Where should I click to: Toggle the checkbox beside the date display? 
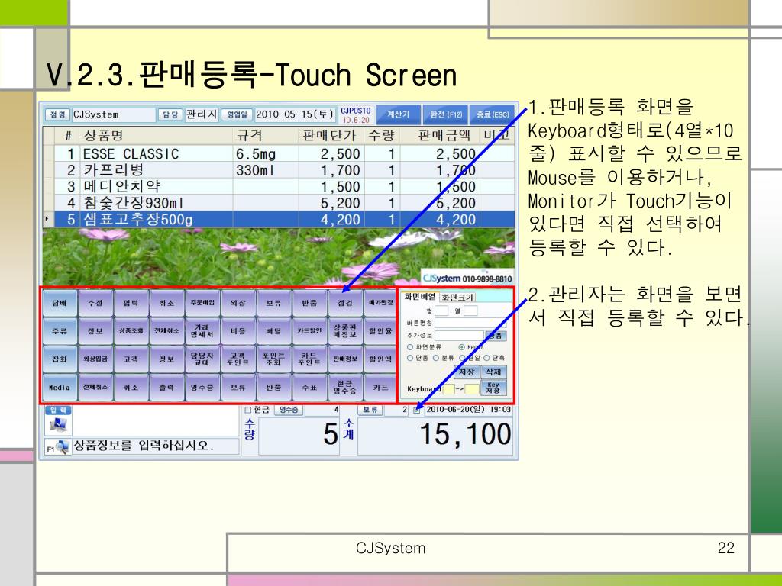coord(416,410)
